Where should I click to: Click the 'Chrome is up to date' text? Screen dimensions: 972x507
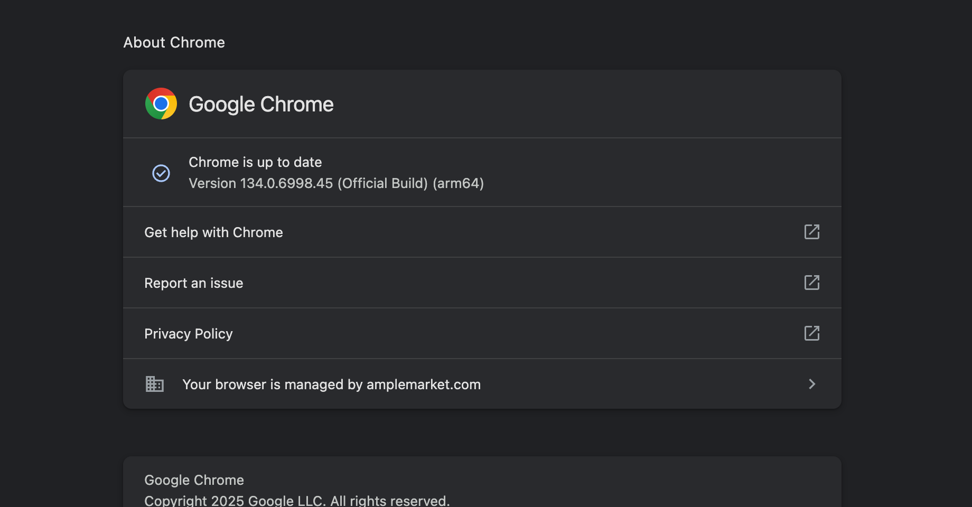255,162
